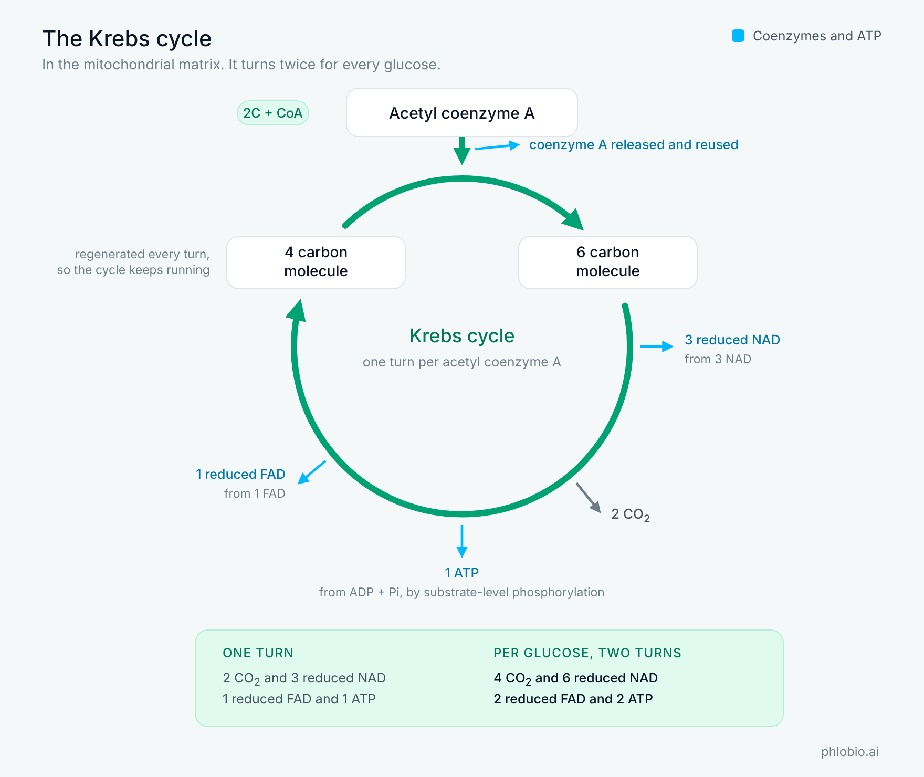Click the substrate-level phosphorylation caption

pyautogui.click(x=462, y=592)
